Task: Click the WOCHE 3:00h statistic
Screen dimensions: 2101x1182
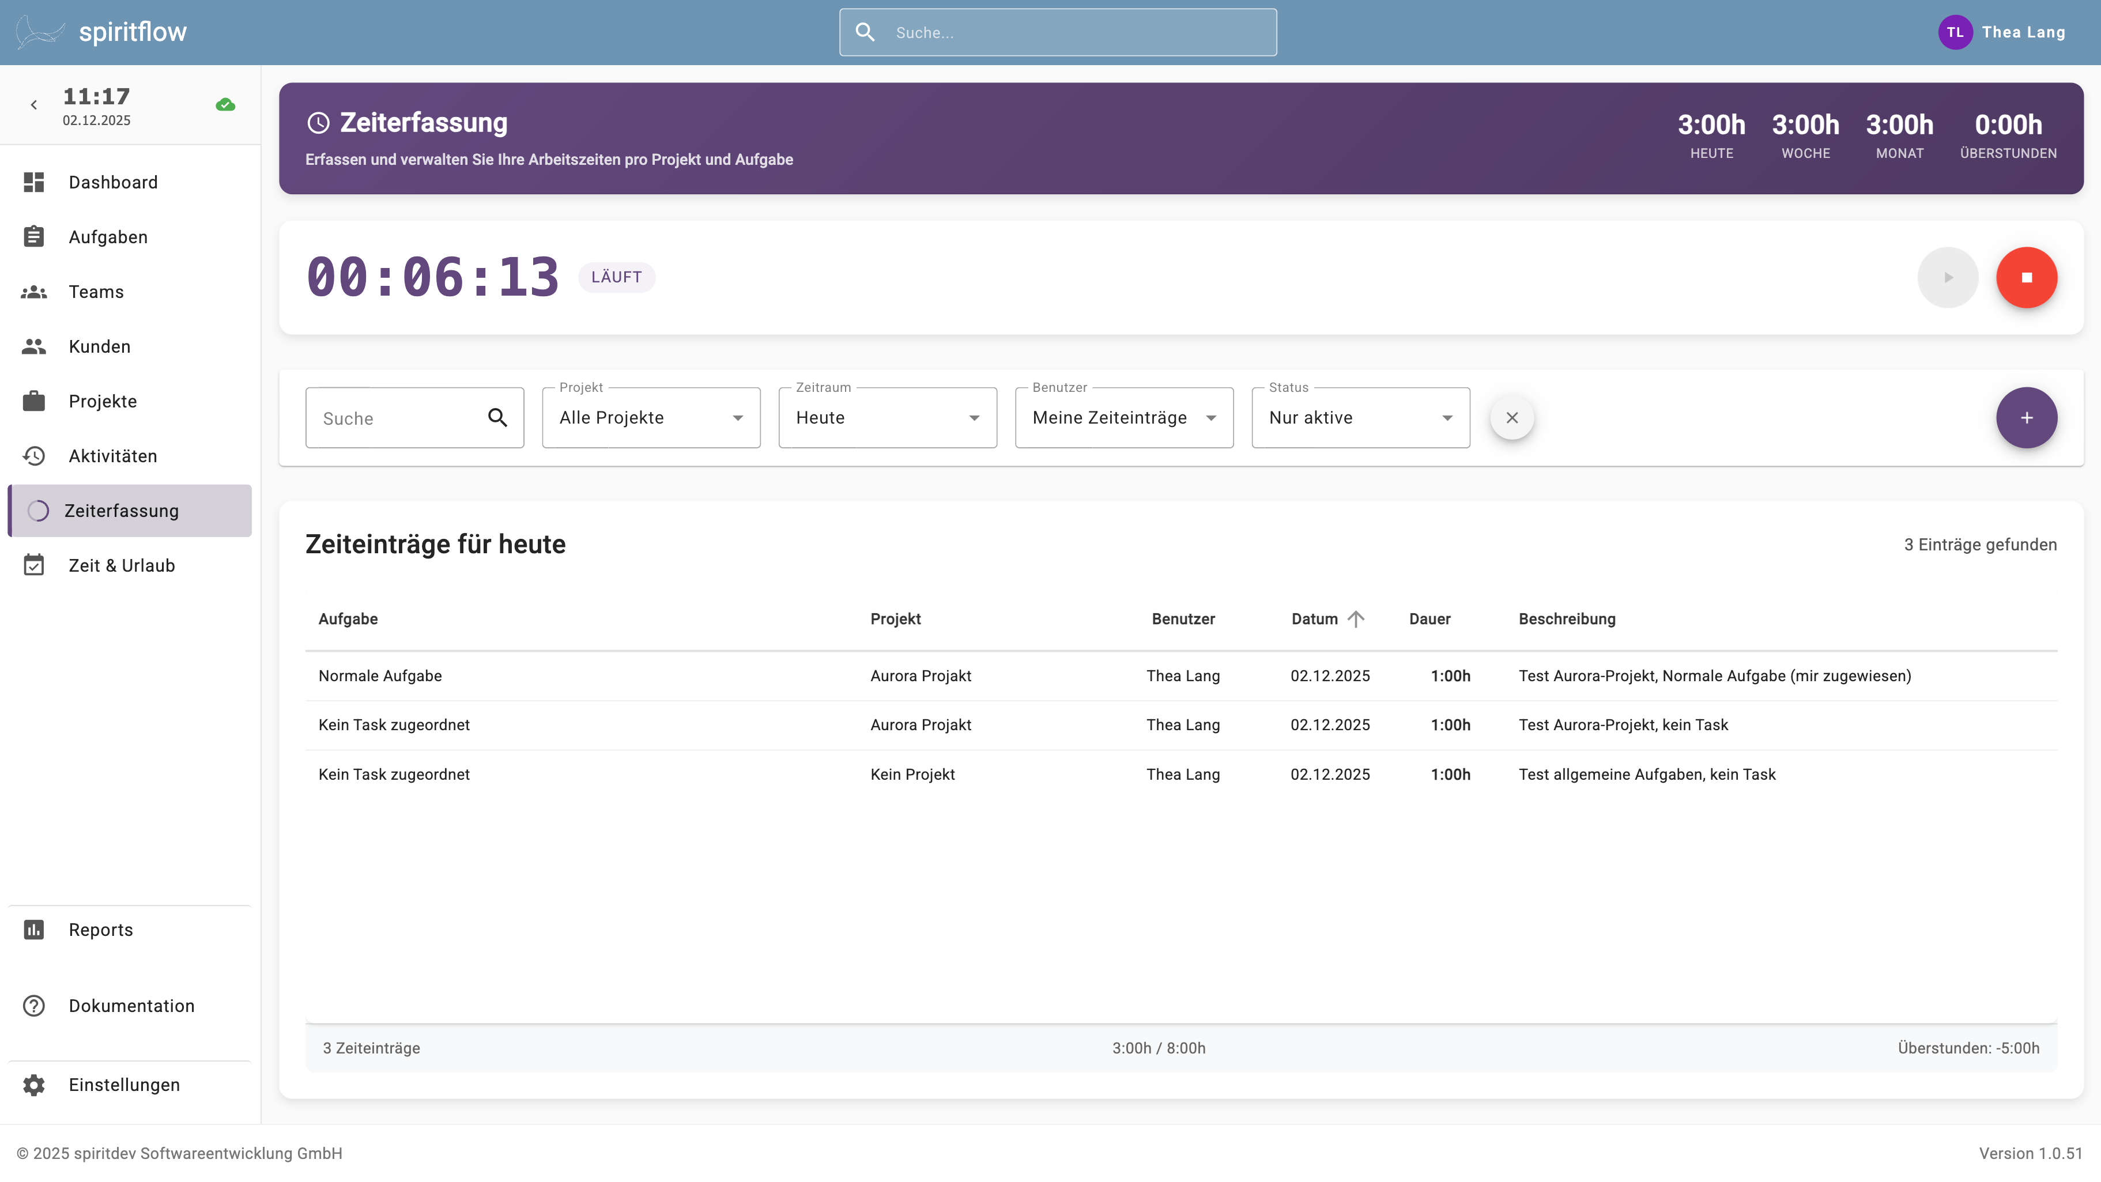Action: point(1805,135)
